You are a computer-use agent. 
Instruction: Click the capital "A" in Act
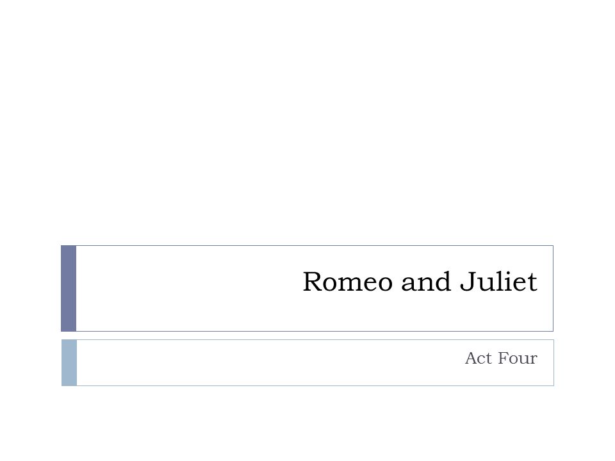coord(471,358)
